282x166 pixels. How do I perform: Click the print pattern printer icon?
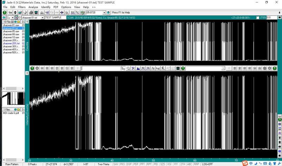(31, 13)
